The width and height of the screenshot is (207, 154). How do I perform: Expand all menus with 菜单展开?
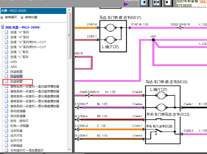11,17
